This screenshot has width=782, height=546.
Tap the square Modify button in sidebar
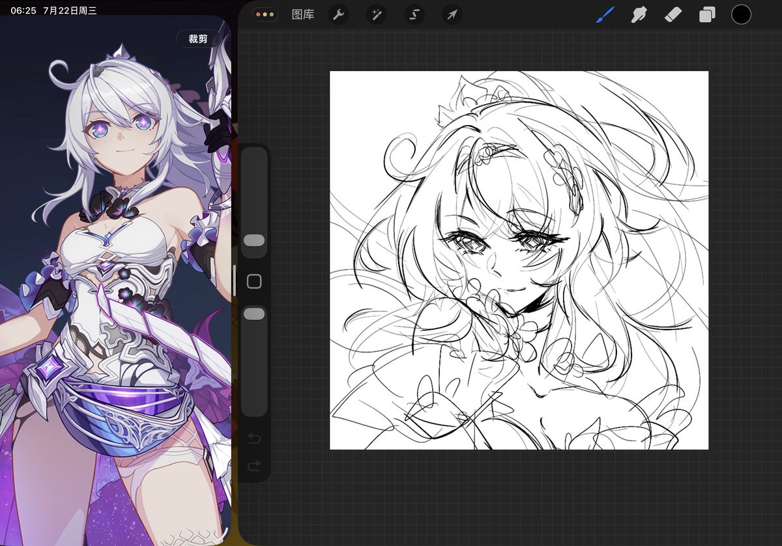pos(254,281)
